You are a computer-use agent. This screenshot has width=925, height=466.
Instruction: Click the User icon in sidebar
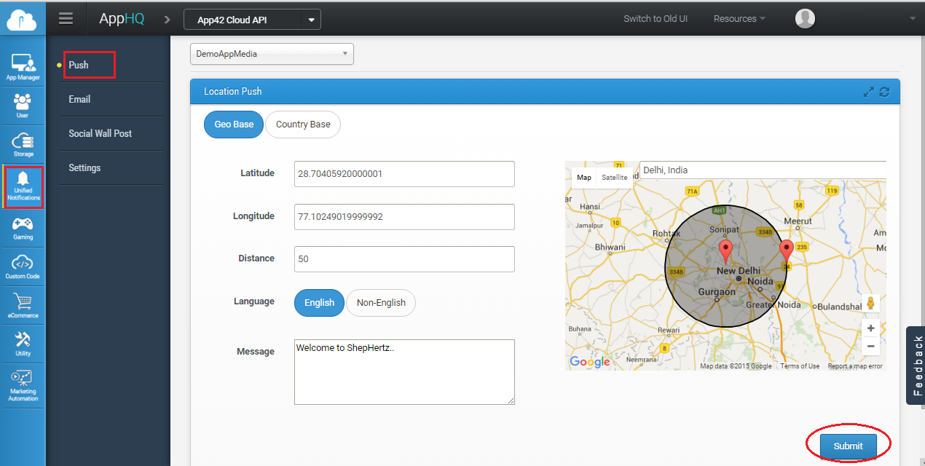[x=23, y=105]
